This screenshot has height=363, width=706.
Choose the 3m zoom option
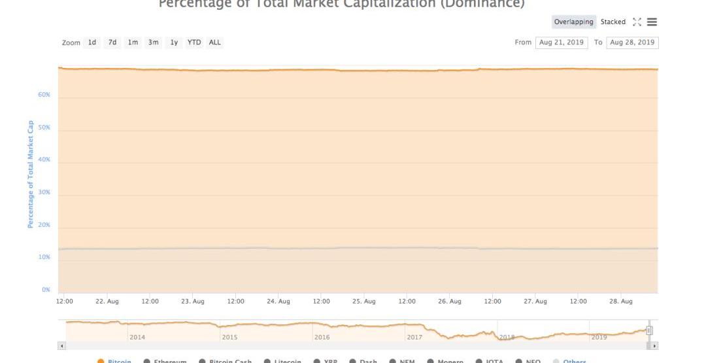point(154,43)
